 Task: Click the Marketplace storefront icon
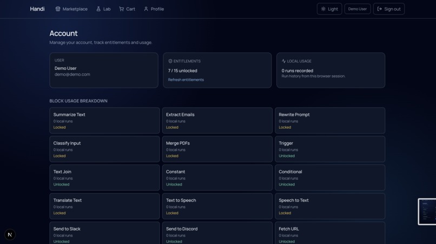(58, 9)
